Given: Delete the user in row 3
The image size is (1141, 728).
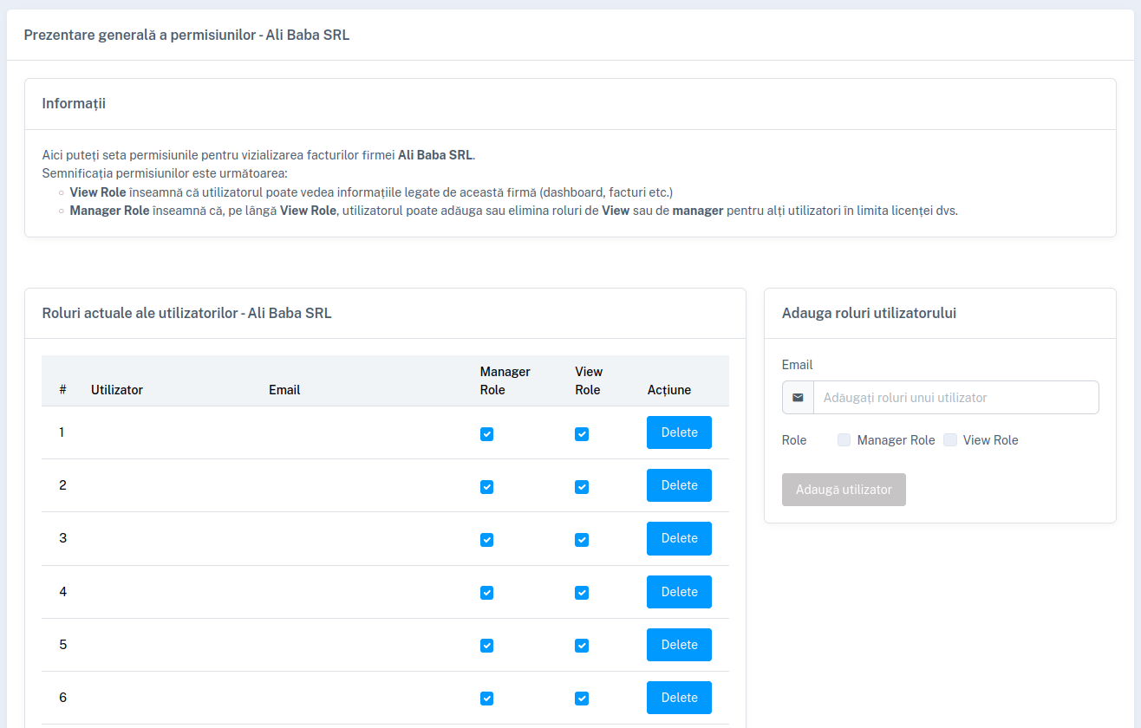Looking at the screenshot, I should click(x=679, y=538).
